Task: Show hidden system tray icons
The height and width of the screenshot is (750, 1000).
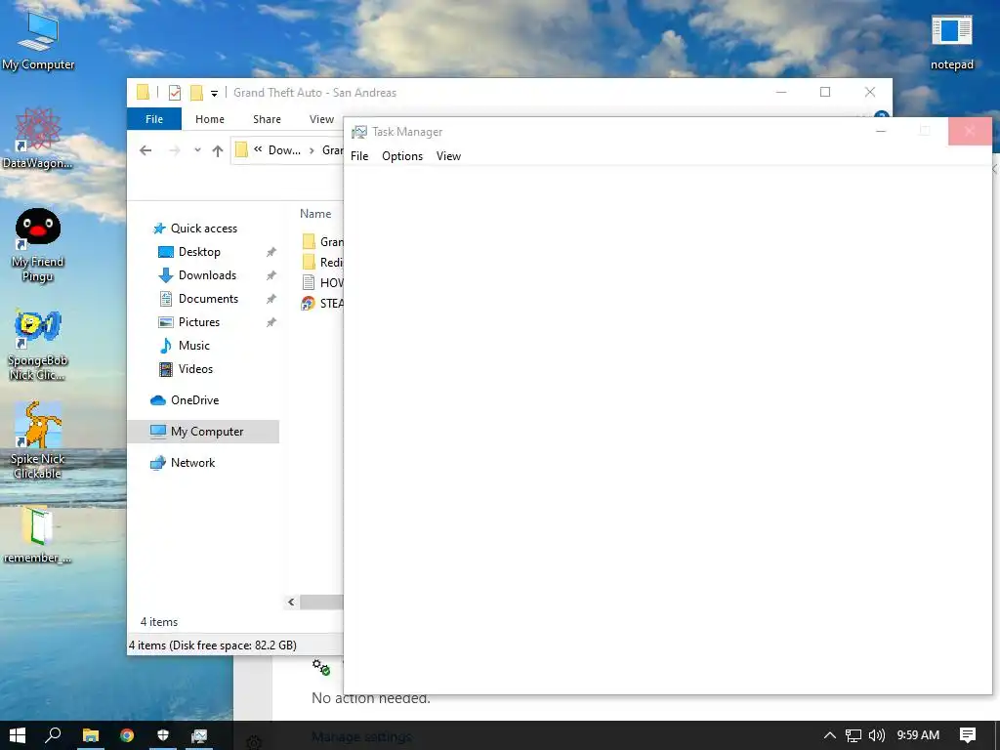Action: point(830,735)
